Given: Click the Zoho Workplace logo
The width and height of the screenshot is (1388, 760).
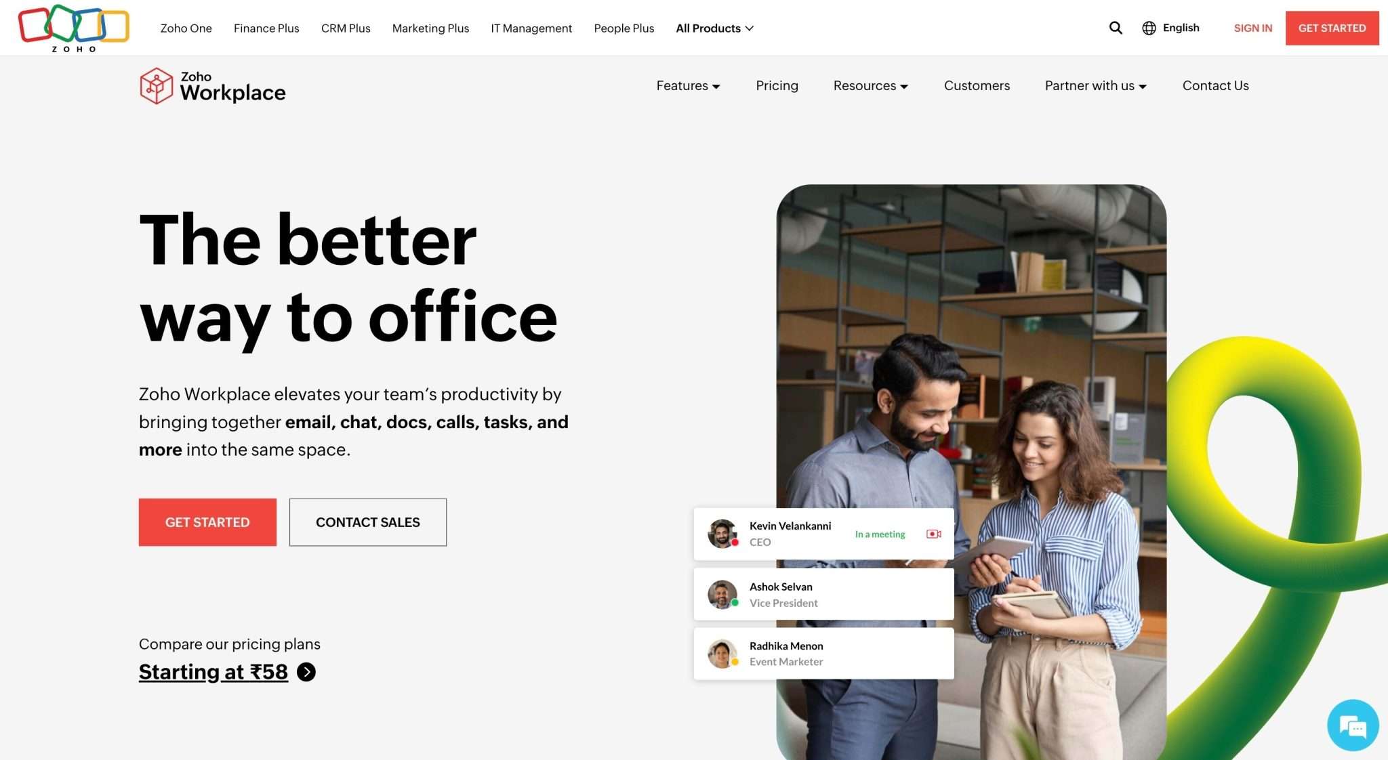Looking at the screenshot, I should pyautogui.click(x=212, y=86).
